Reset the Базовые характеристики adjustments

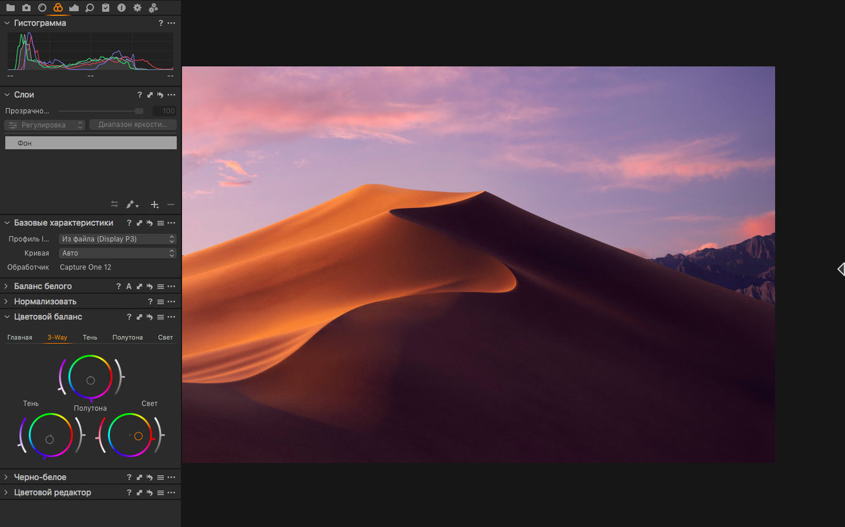tap(150, 223)
